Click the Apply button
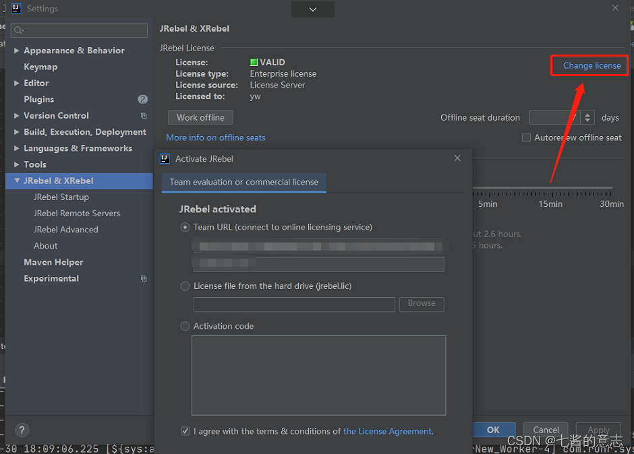634x454 pixels. click(598, 430)
